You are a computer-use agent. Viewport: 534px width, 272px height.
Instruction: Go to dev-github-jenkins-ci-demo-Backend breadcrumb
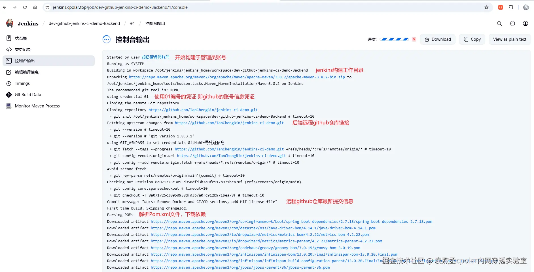pyautogui.click(x=84, y=23)
